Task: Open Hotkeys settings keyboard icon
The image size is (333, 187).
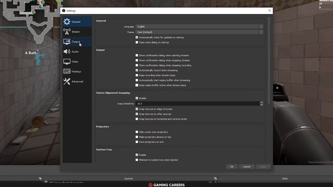Action: pos(67,71)
